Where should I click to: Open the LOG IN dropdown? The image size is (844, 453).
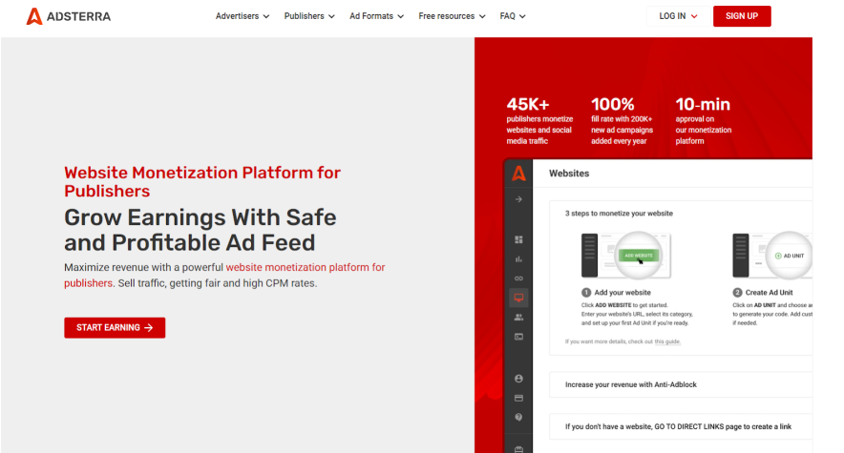tap(678, 16)
